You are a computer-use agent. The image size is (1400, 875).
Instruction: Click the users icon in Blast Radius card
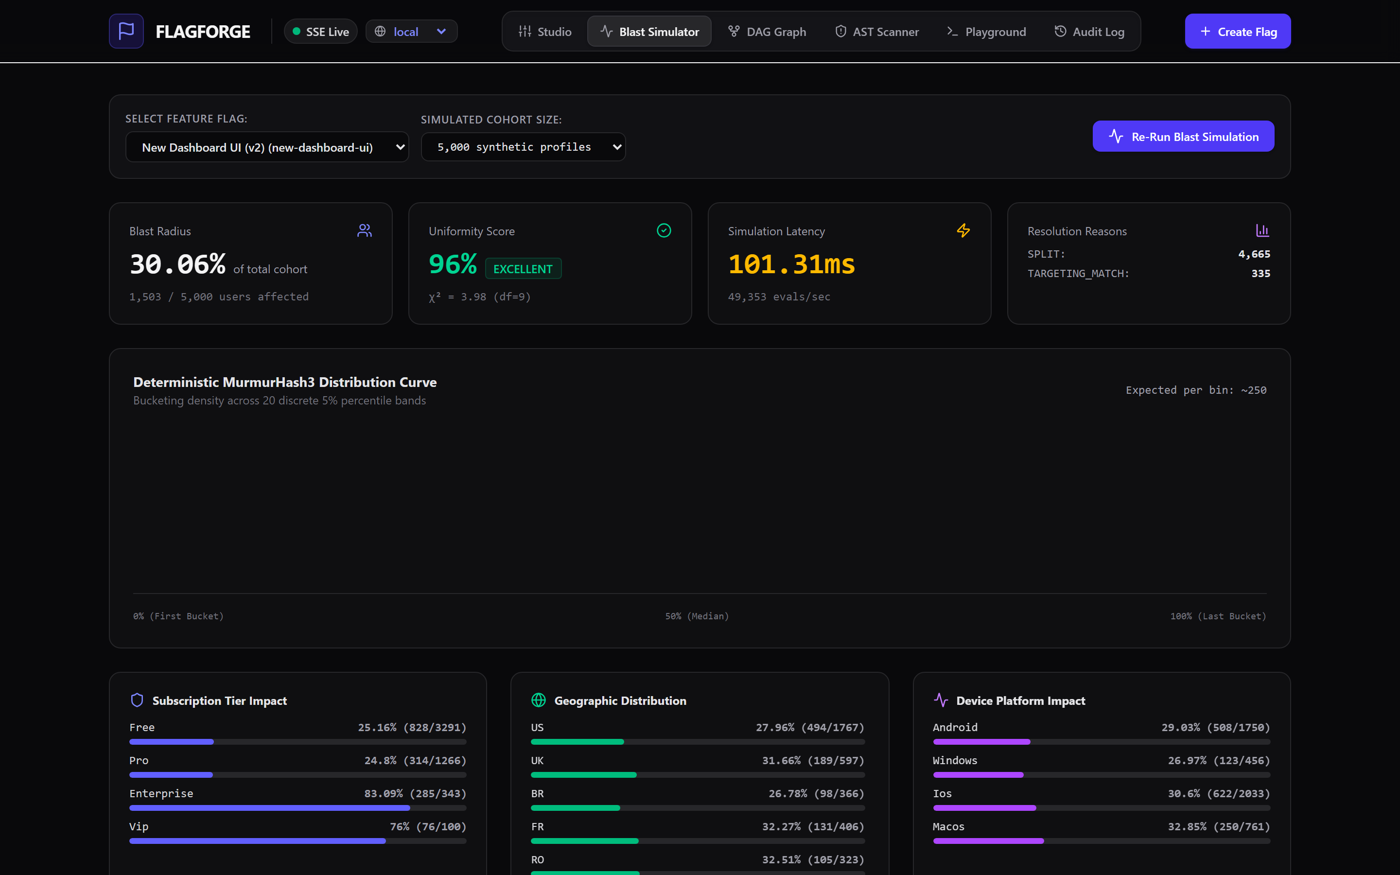coord(365,230)
